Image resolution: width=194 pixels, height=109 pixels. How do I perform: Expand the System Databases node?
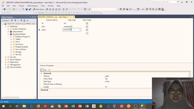[x=8, y=29]
